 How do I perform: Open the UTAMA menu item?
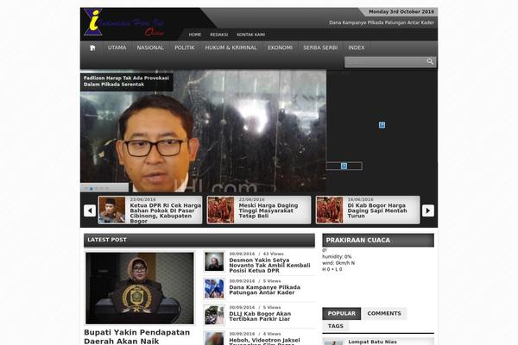117,47
